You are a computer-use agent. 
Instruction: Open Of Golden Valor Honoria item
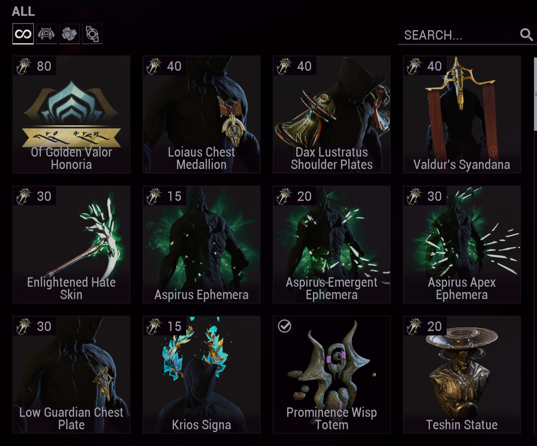(71, 114)
